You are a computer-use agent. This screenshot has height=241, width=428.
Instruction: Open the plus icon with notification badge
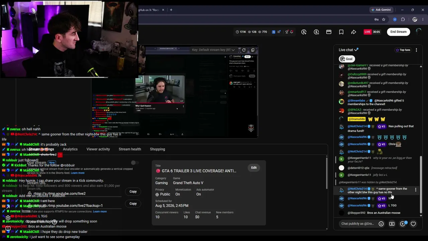[403, 224]
